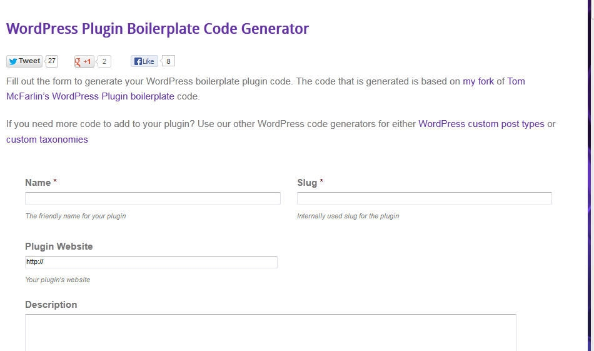
Task: Click the Twitter Tweet button
Action: (x=24, y=61)
